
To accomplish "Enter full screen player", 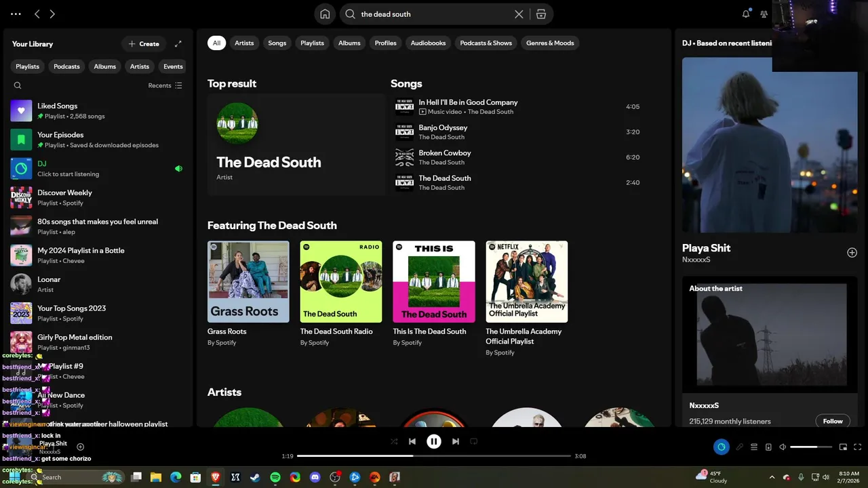I will click(x=858, y=447).
